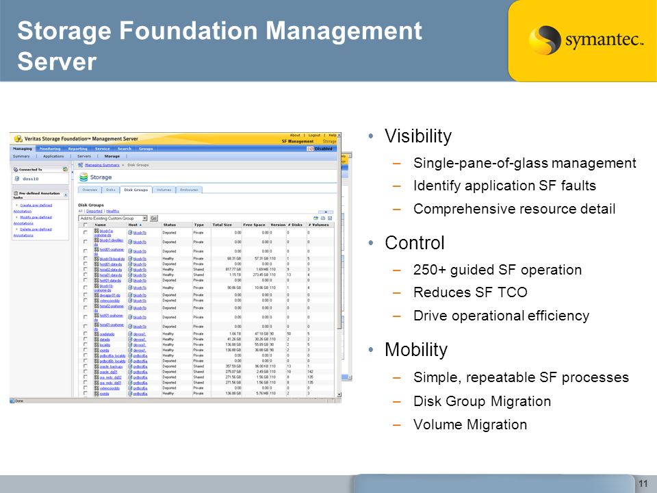657x493 pixels.
Task: Click the 'Single-pane-of-glass management' bullet text
Action: tap(525, 163)
